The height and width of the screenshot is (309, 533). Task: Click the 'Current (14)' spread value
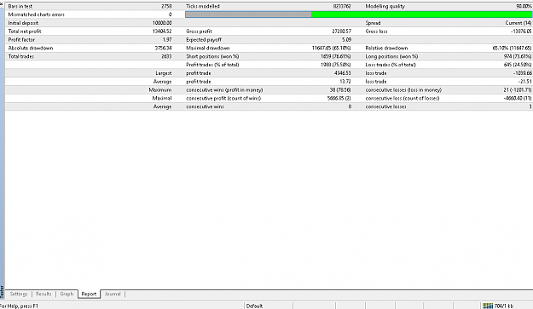519,23
